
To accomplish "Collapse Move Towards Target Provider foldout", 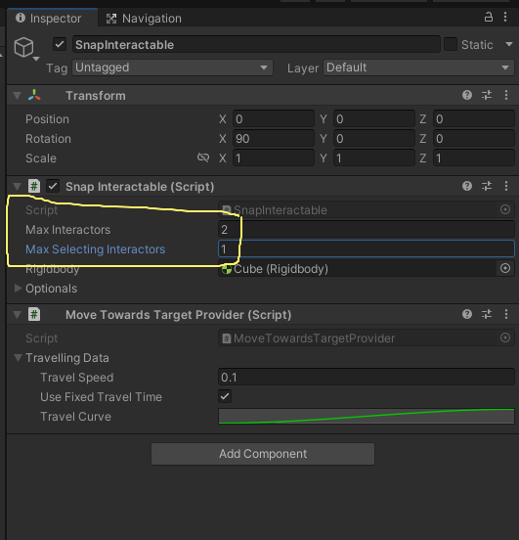I will coord(18,314).
